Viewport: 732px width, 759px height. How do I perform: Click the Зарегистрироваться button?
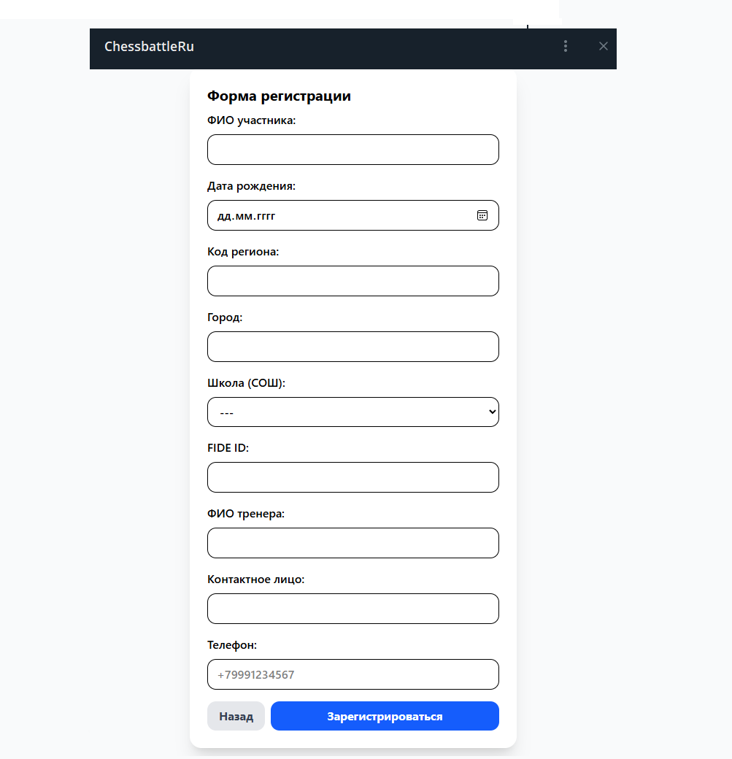point(385,716)
